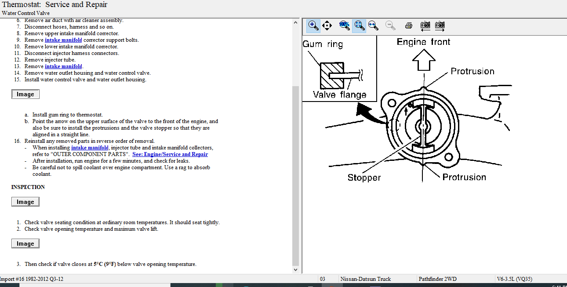This screenshot has width=567, height=287.
Task: Reset diagram zoom to 100%
Action: (x=344, y=25)
